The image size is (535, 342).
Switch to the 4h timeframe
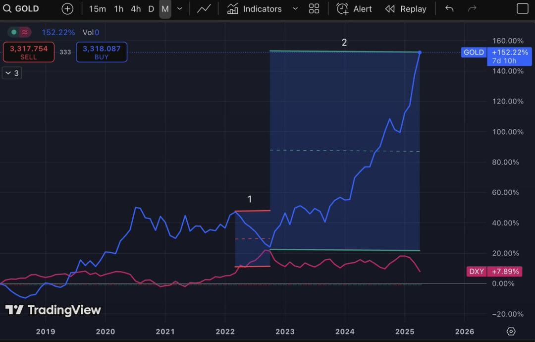136,9
